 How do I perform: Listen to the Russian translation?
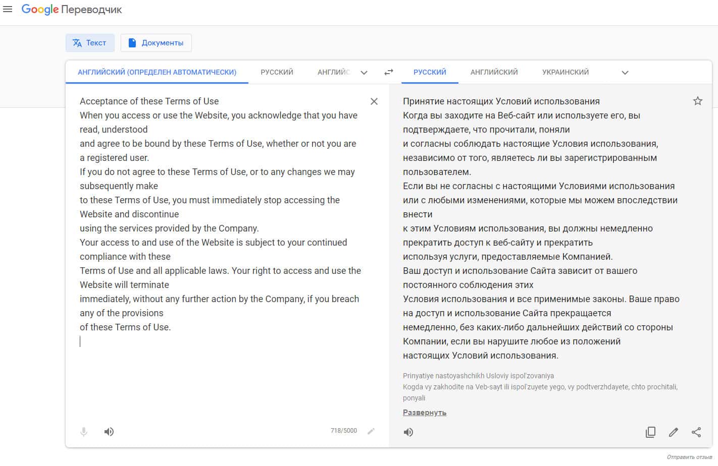click(x=408, y=432)
